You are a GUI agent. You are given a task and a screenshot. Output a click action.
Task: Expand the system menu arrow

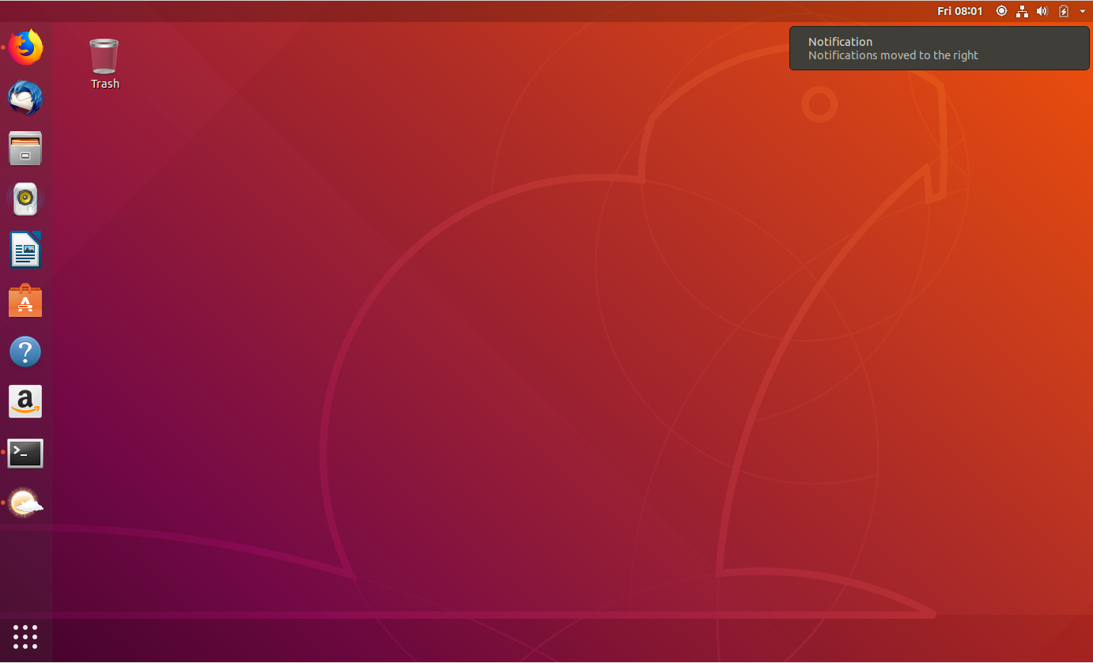(1083, 11)
